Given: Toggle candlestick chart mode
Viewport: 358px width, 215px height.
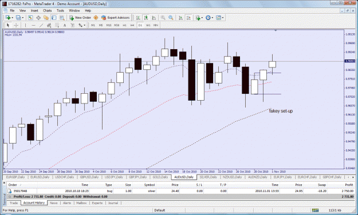Looking at the screenshot, I should 146,18.
